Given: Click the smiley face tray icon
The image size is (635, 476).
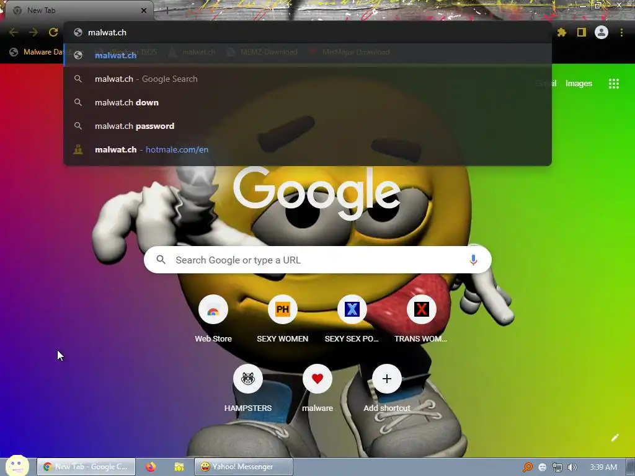Looking at the screenshot, I should (x=542, y=467).
